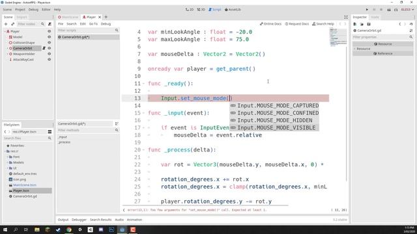Add a new node in Scene dock

coord(6,24)
